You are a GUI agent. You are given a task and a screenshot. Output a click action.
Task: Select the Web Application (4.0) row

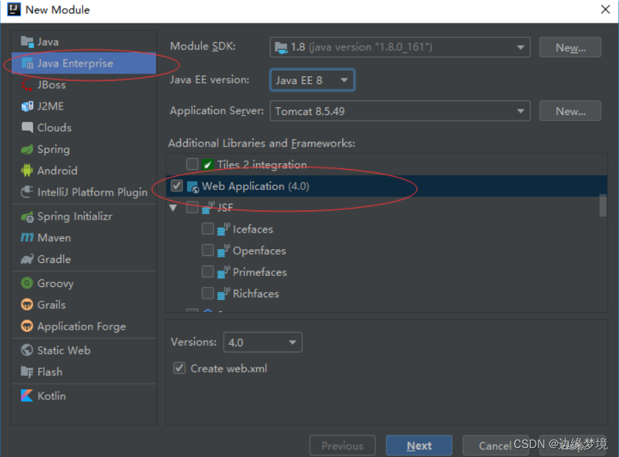[x=386, y=186]
